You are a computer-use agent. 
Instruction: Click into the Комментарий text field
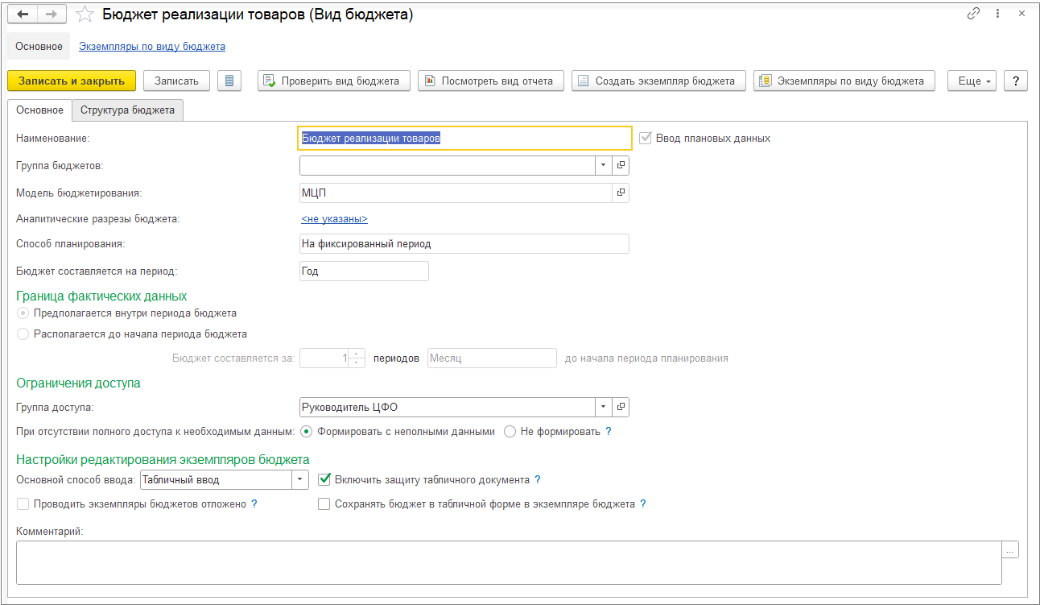(507, 561)
